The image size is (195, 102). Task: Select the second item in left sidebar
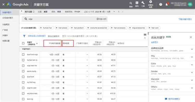pyautogui.click(x=8, y=18)
